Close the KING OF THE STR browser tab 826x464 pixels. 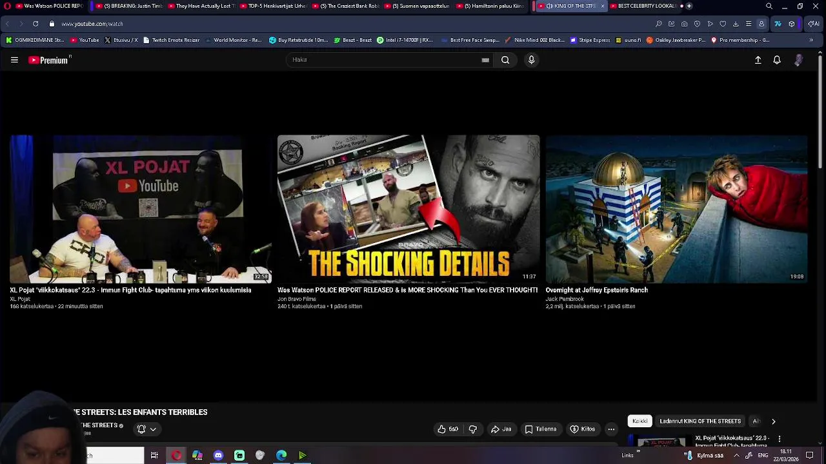coord(603,6)
